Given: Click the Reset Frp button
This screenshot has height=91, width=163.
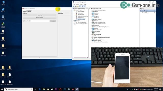Looking at the screenshot, I should pyautogui.click(x=40, y=15).
